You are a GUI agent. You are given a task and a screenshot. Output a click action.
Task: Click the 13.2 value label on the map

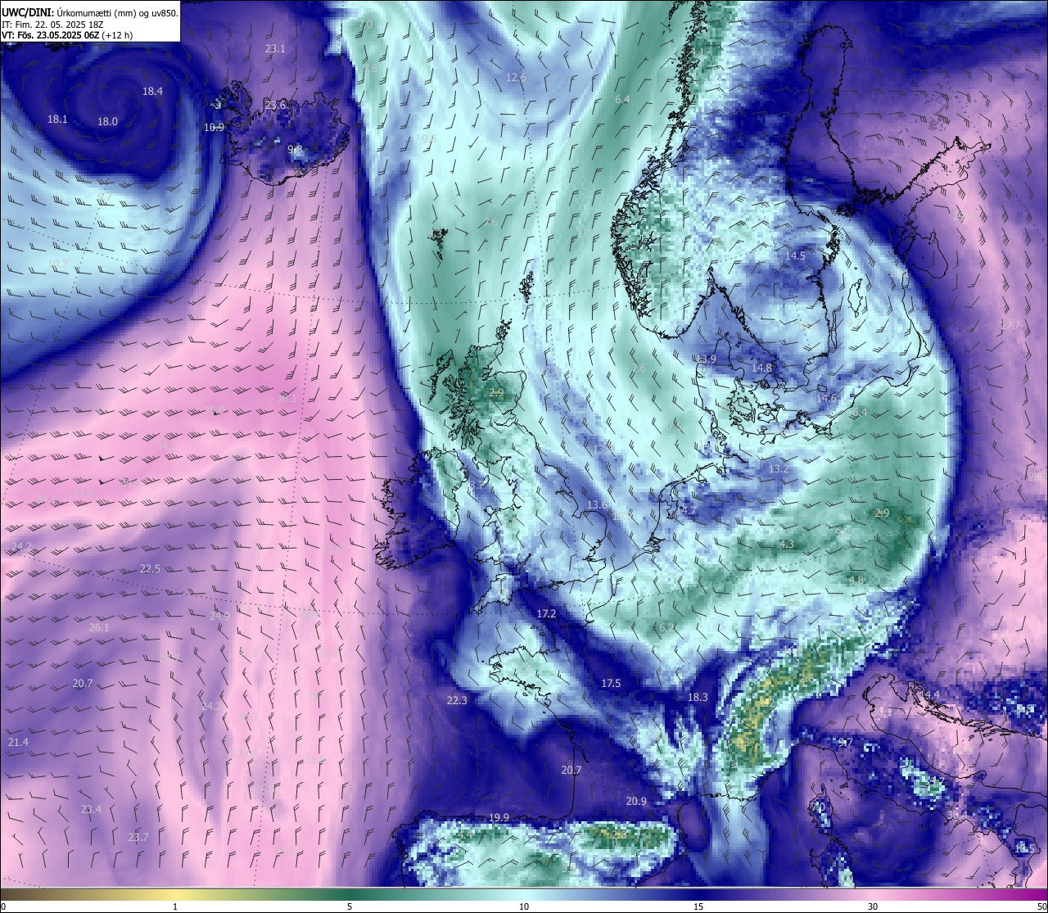point(779,469)
